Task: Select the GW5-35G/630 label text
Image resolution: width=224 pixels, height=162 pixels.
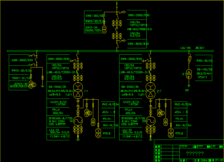Action: point(95,16)
